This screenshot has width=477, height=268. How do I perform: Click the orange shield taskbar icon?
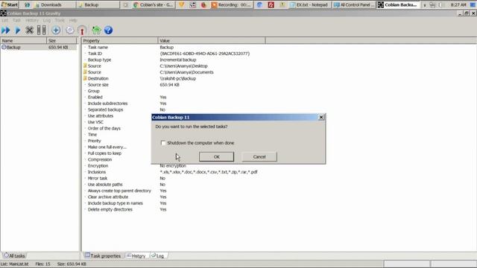pos(182,4)
